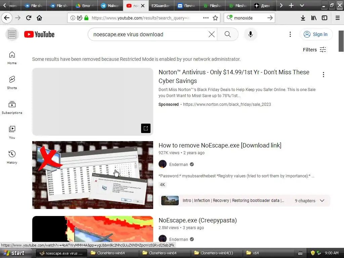Image resolution: width=344 pixels, height=258 pixels.
Task: Show site information icon in address bar
Action: [x=73, y=18]
